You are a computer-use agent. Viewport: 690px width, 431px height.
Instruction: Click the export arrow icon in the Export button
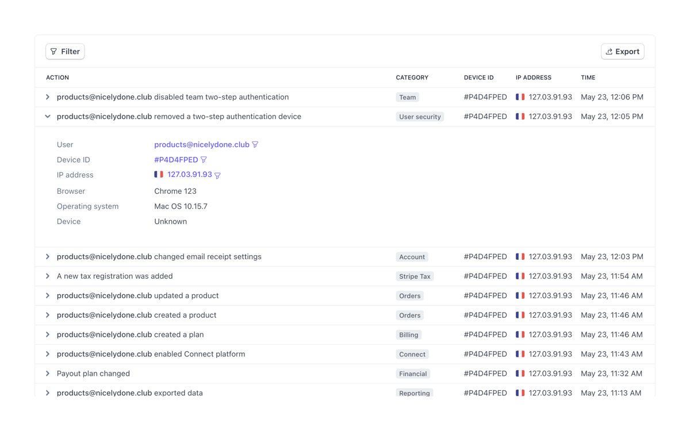[x=608, y=51]
